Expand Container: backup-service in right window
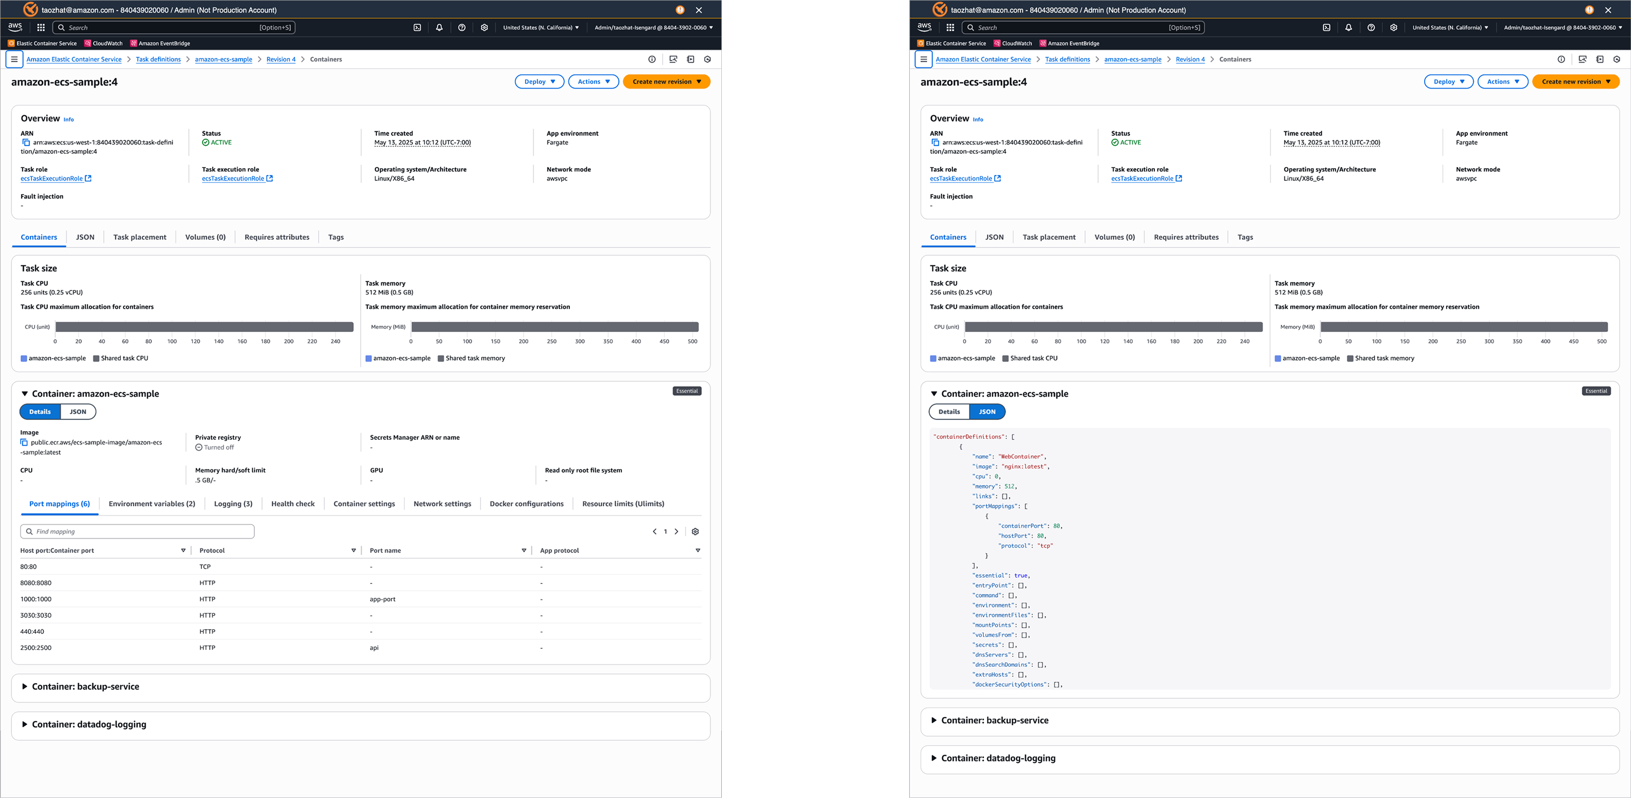The width and height of the screenshot is (1631, 798). coord(934,721)
